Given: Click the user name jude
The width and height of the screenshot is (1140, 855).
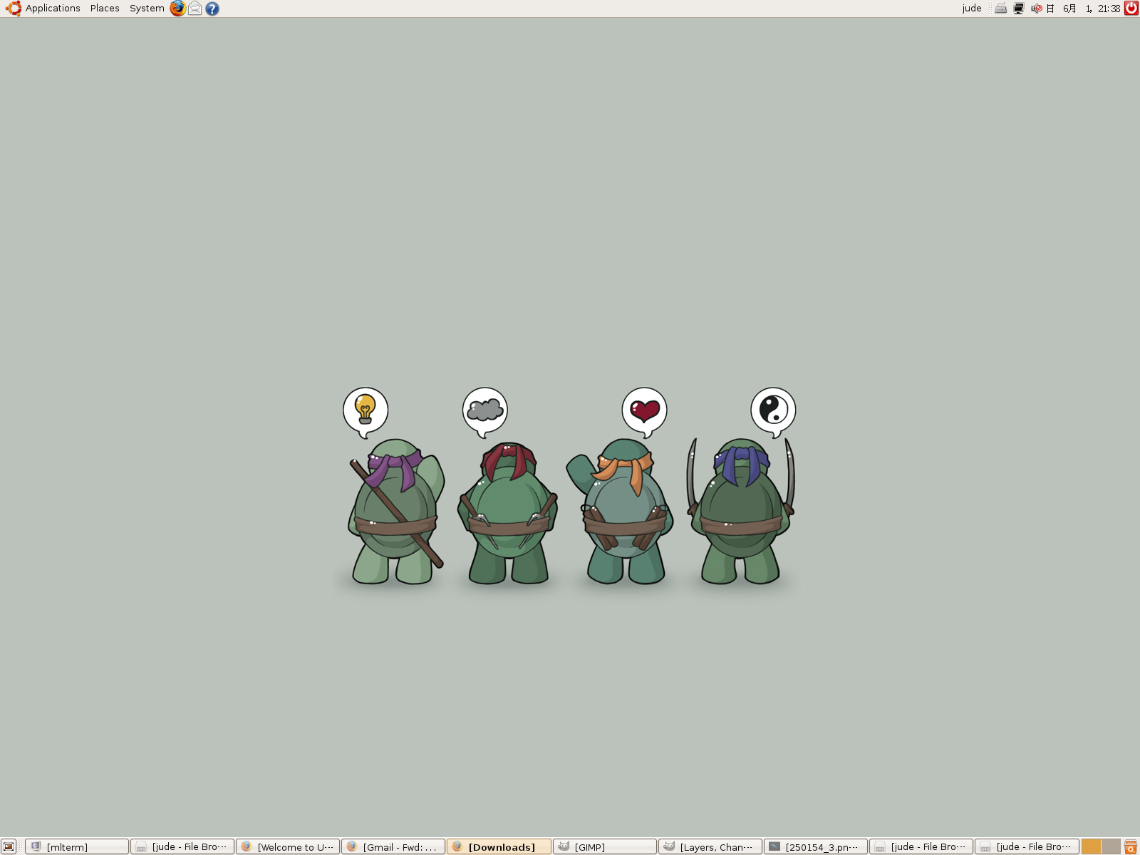Looking at the screenshot, I should (972, 9).
